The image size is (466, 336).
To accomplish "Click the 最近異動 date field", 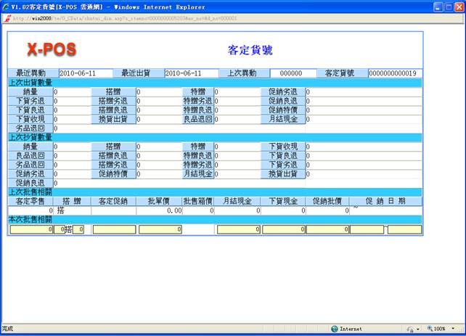I will tap(86, 73).
